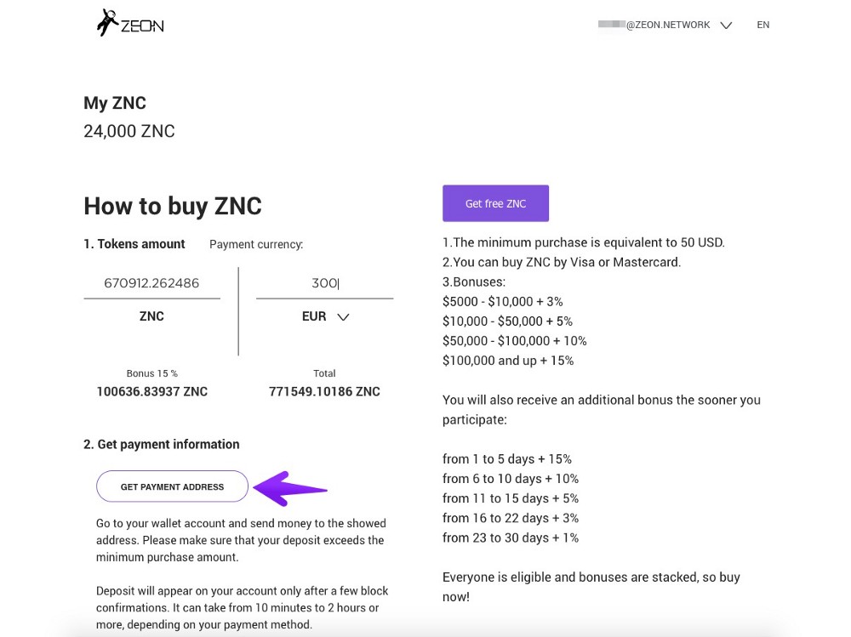Click the How to buy ZNC heading
Viewport: 851px width, 637px height.
173,206
